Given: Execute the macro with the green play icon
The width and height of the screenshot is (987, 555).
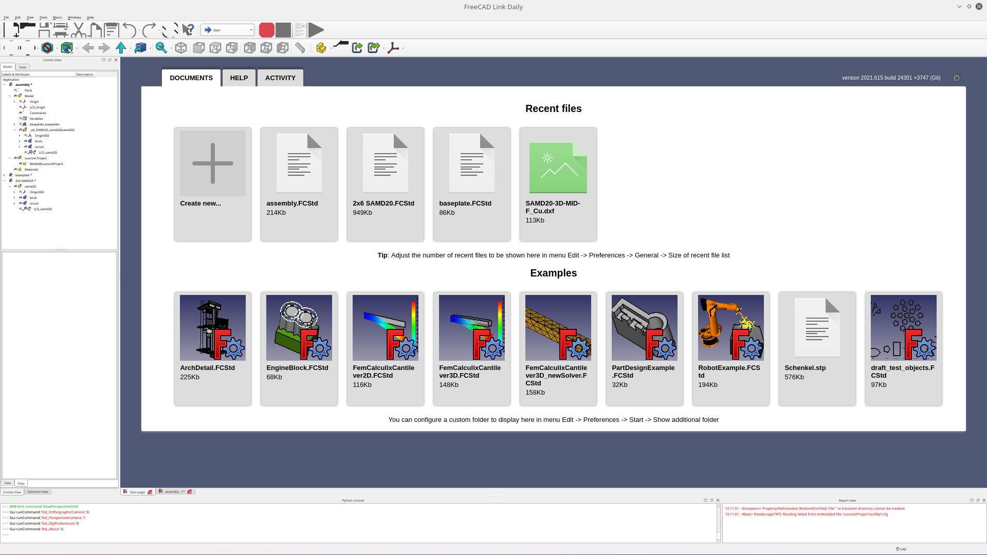Looking at the screenshot, I should pyautogui.click(x=316, y=30).
